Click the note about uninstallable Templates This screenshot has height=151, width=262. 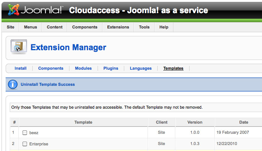click(x=107, y=107)
